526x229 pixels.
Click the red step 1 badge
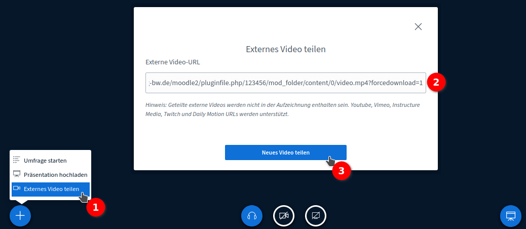[96, 207]
